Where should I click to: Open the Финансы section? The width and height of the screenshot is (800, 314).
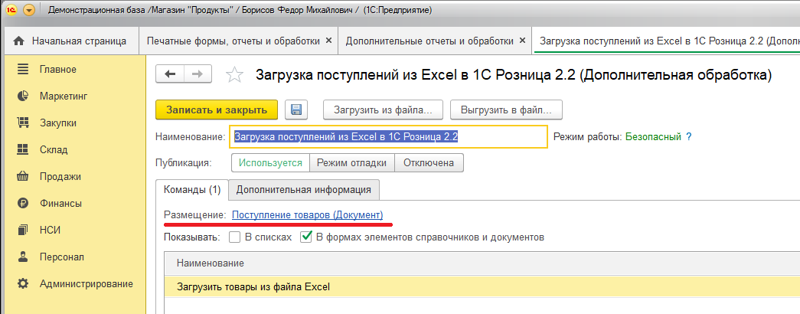60,203
